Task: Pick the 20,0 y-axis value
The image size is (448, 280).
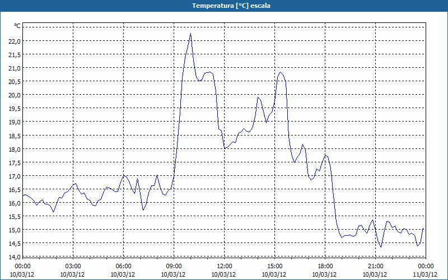Action: coord(15,95)
